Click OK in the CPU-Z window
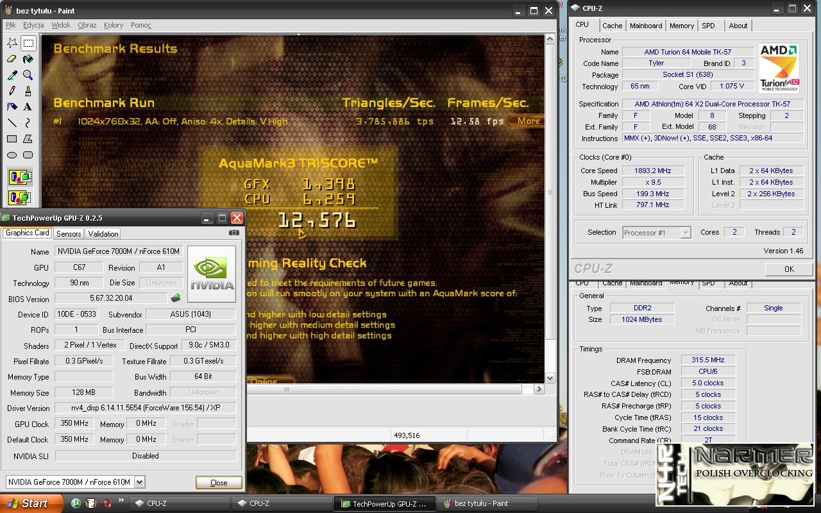The height and width of the screenshot is (513, 821). (x=789, y=269)
